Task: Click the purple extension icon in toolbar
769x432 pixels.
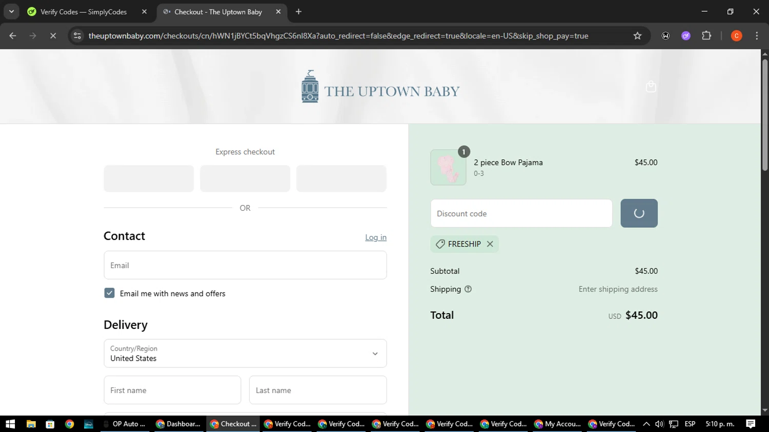Action: tap(686, 36)
